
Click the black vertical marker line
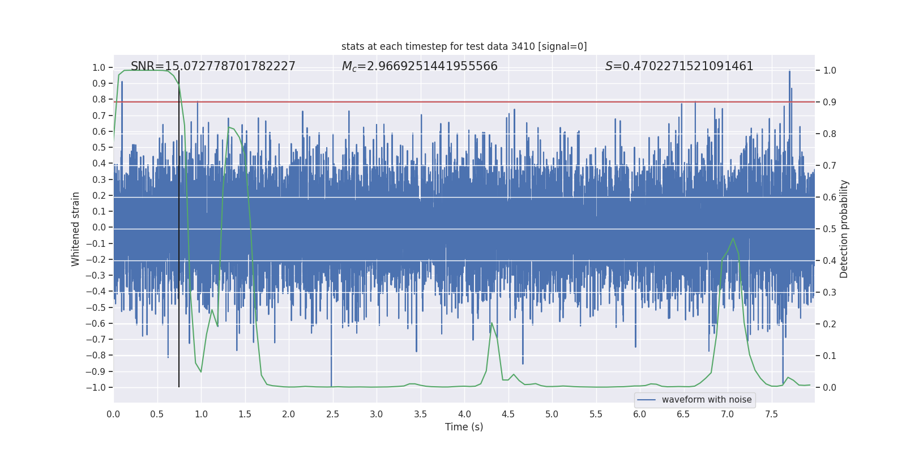pos(179,229)
